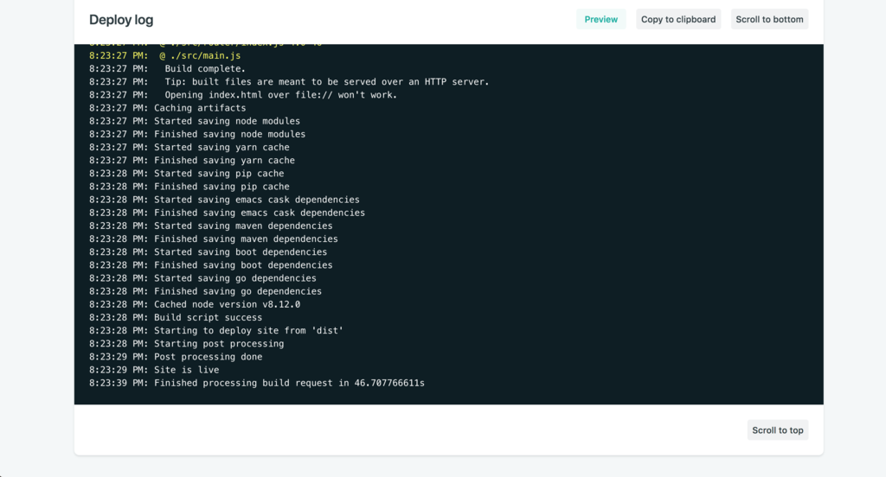The image size is (886, 477).
Task: Select 'Finished saving pip cache' line
Action: 189,187
